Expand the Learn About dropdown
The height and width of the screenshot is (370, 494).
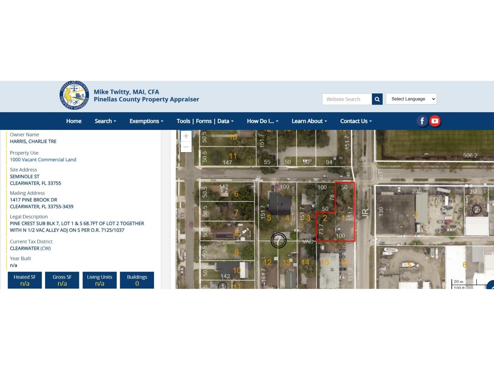[x=309, y=121]
